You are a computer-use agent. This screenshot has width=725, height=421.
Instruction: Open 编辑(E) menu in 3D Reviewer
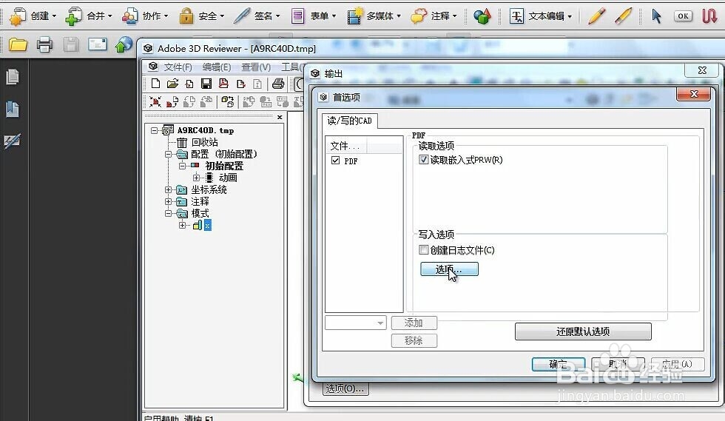pos(216,67)
